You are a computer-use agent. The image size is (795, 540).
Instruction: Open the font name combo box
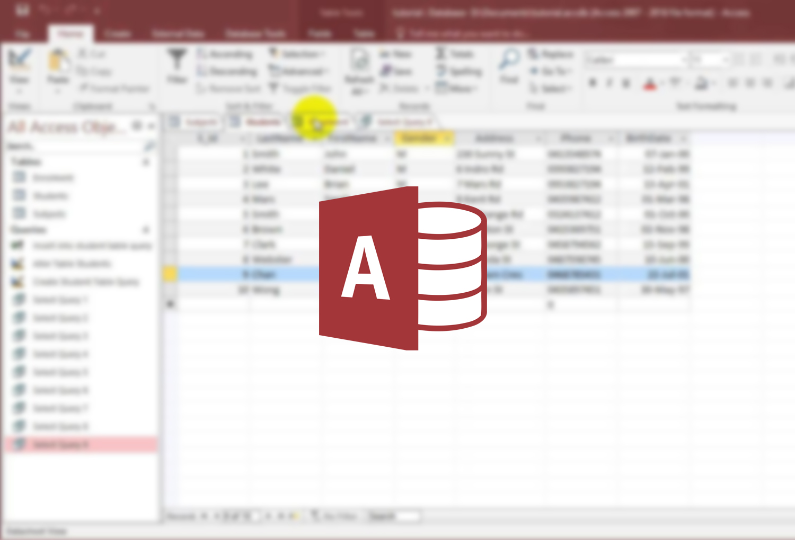tap(636, 60)
